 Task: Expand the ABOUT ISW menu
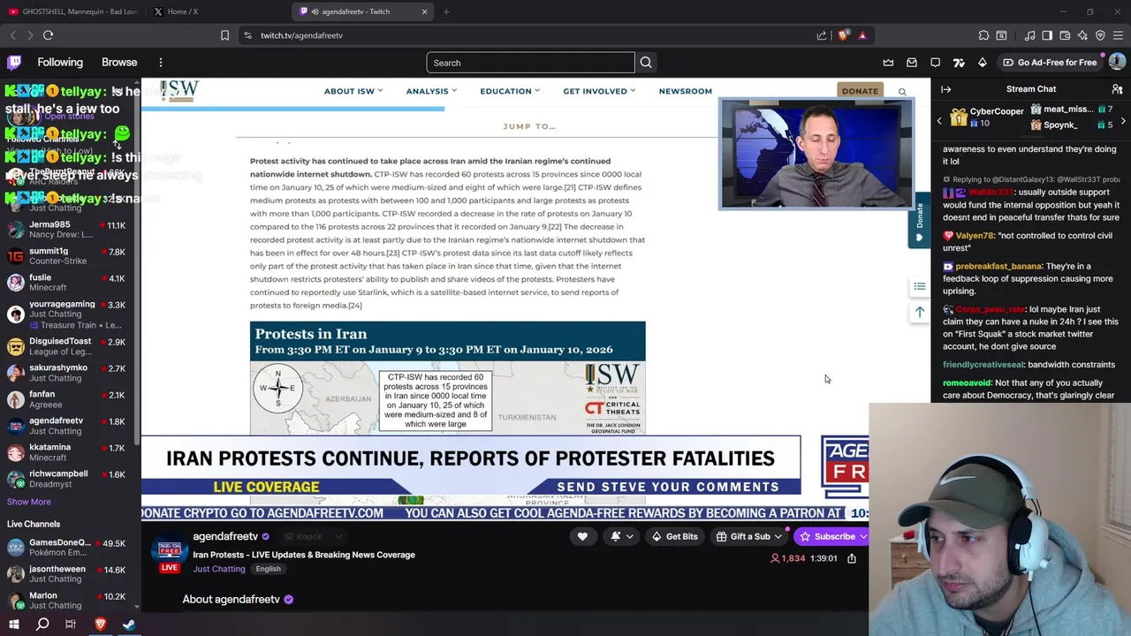[x=353, y=91]
